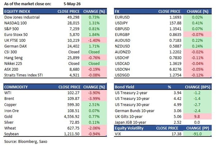Click the UK FTSE 100 red -1.40% cell
This screenshot has height=145, width=216.
[94, 40]
